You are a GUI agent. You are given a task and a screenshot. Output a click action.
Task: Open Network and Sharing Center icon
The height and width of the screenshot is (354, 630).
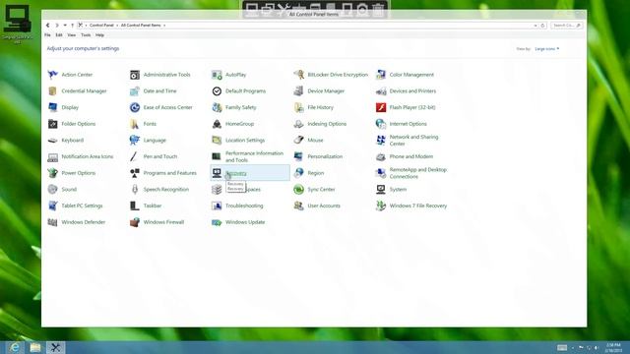point(381,141)
